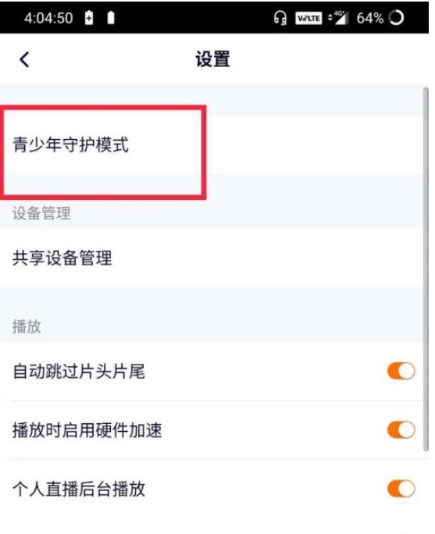This screenshot has height=534, width=435.
Task: Tap the battery percentage ring icon
Action: [396, 18]
